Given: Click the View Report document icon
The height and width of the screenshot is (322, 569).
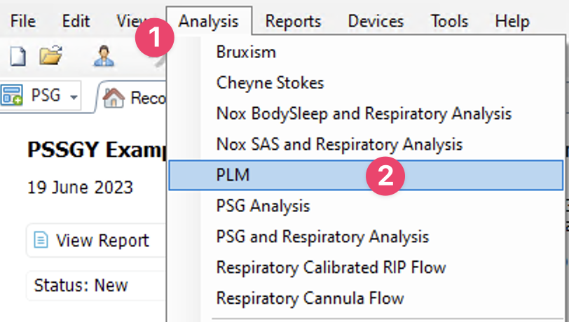Looking at the screenshot, I should [x=41, y=241].
